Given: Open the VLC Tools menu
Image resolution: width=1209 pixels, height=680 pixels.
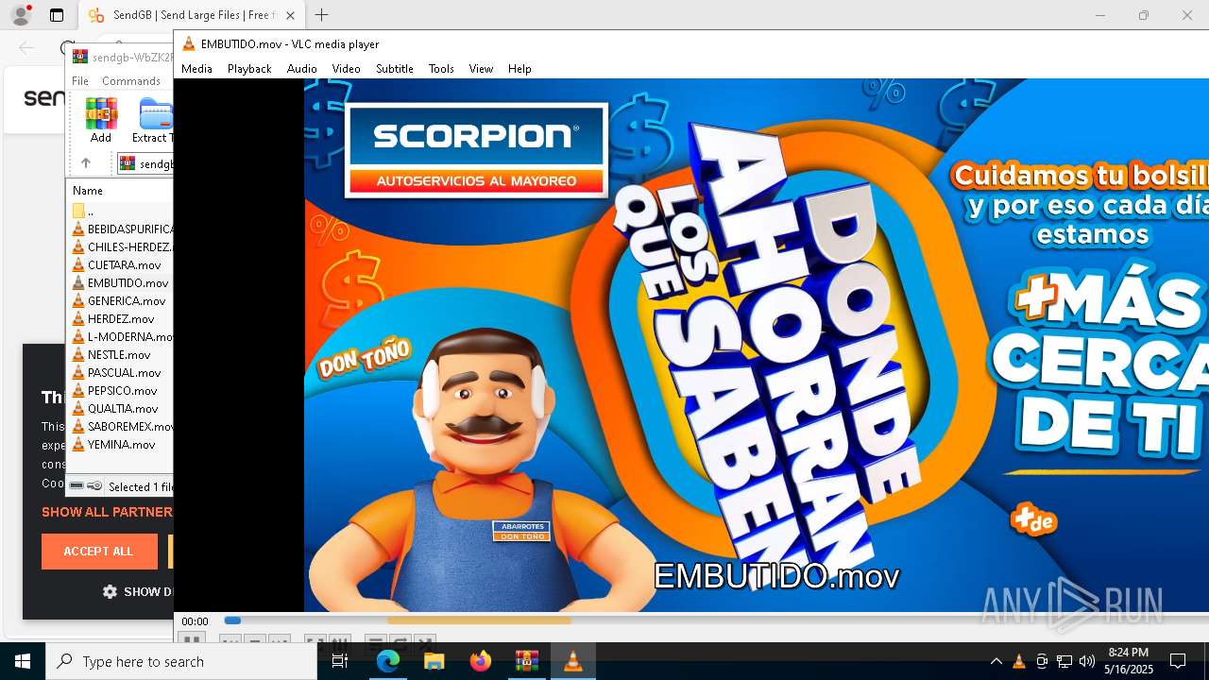Looking at the screenshot, I should pos(441,68).
